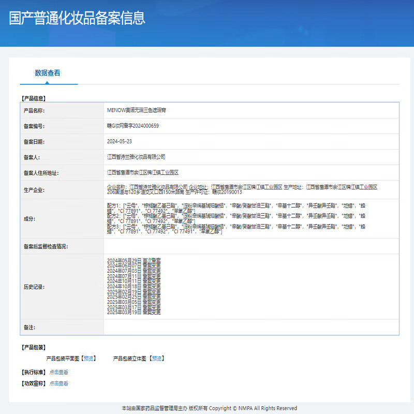Select the filing number 赣G妆网备字2024000659

point(132,126)
